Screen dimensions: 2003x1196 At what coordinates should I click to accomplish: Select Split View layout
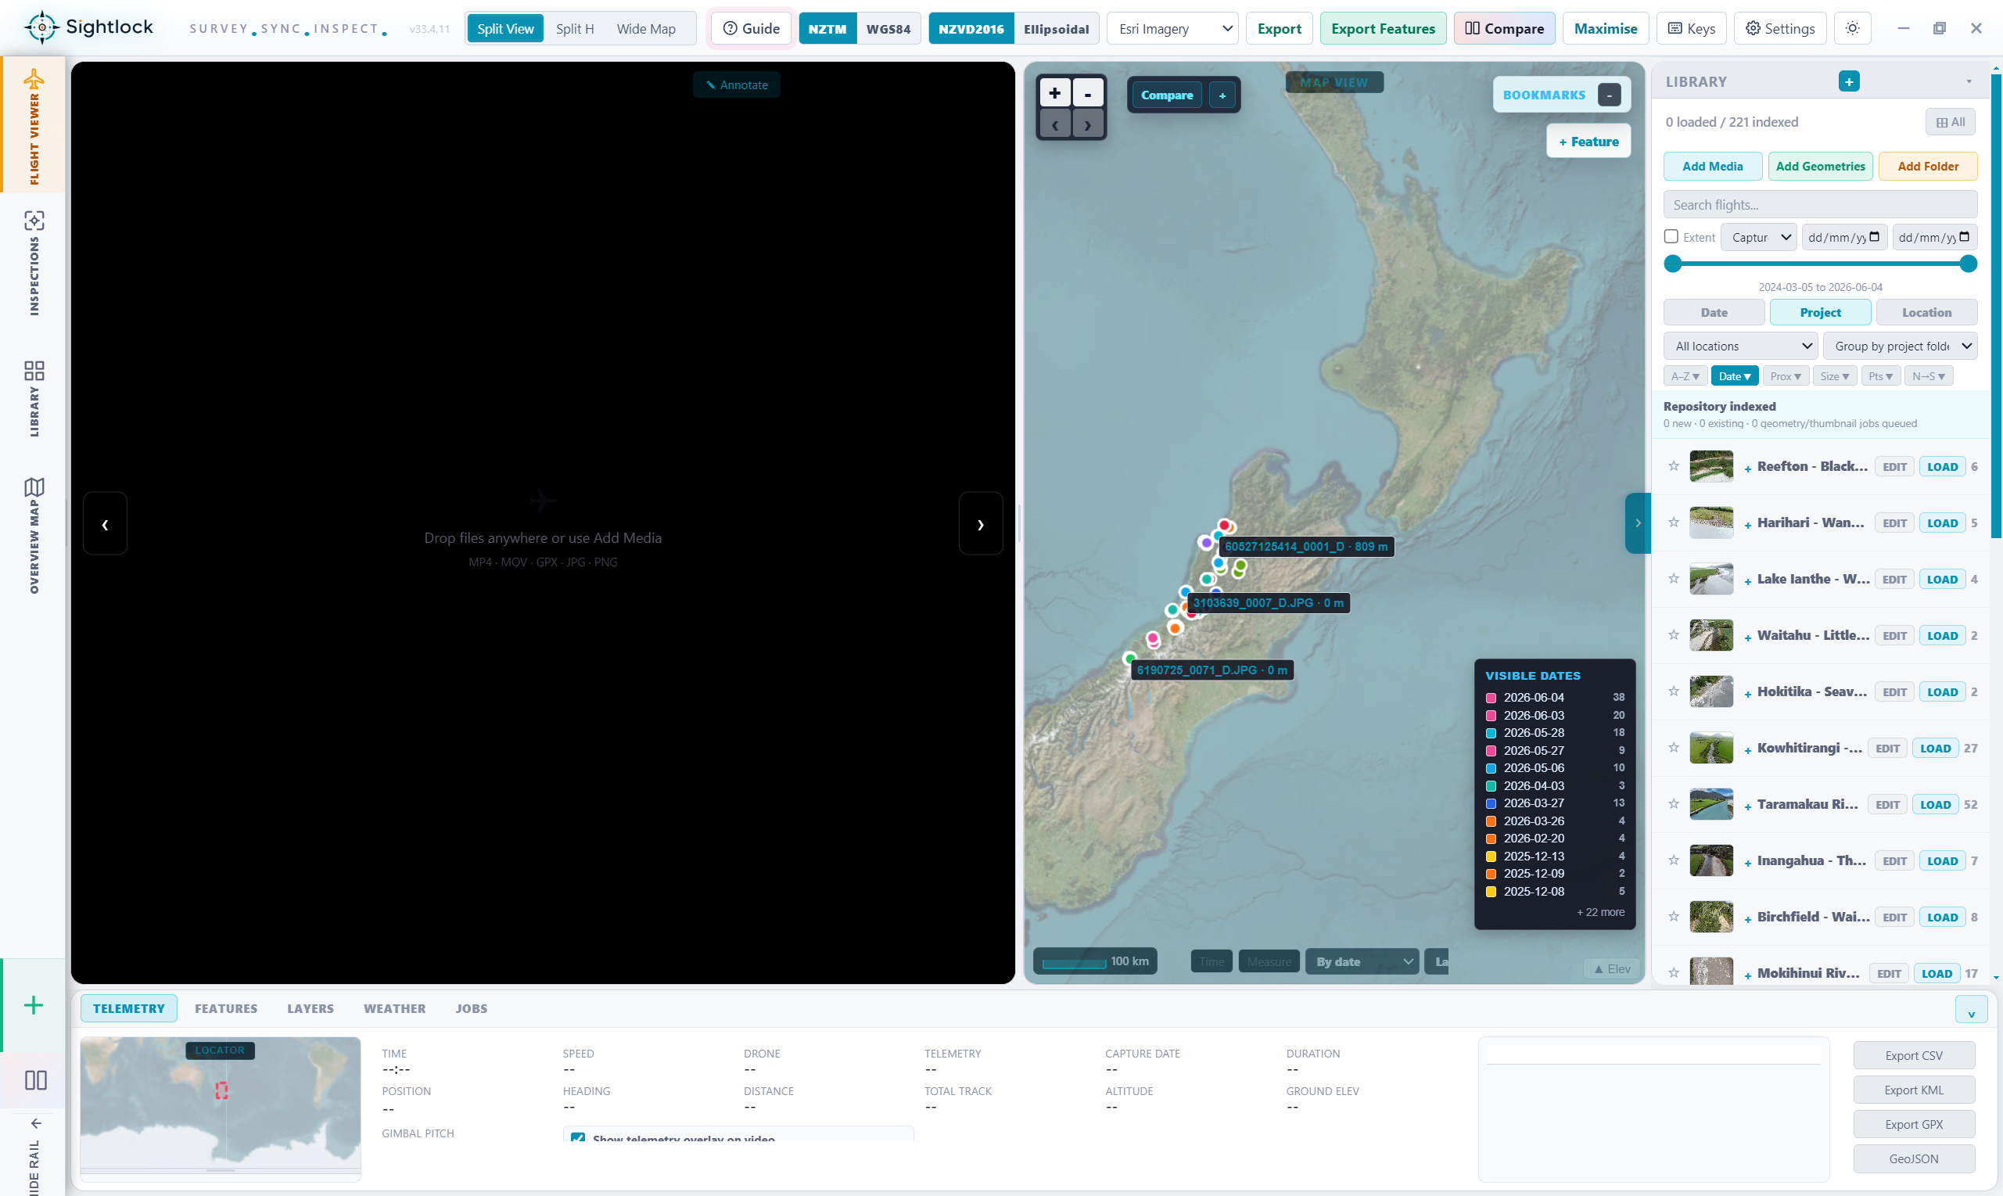point(505,29)
